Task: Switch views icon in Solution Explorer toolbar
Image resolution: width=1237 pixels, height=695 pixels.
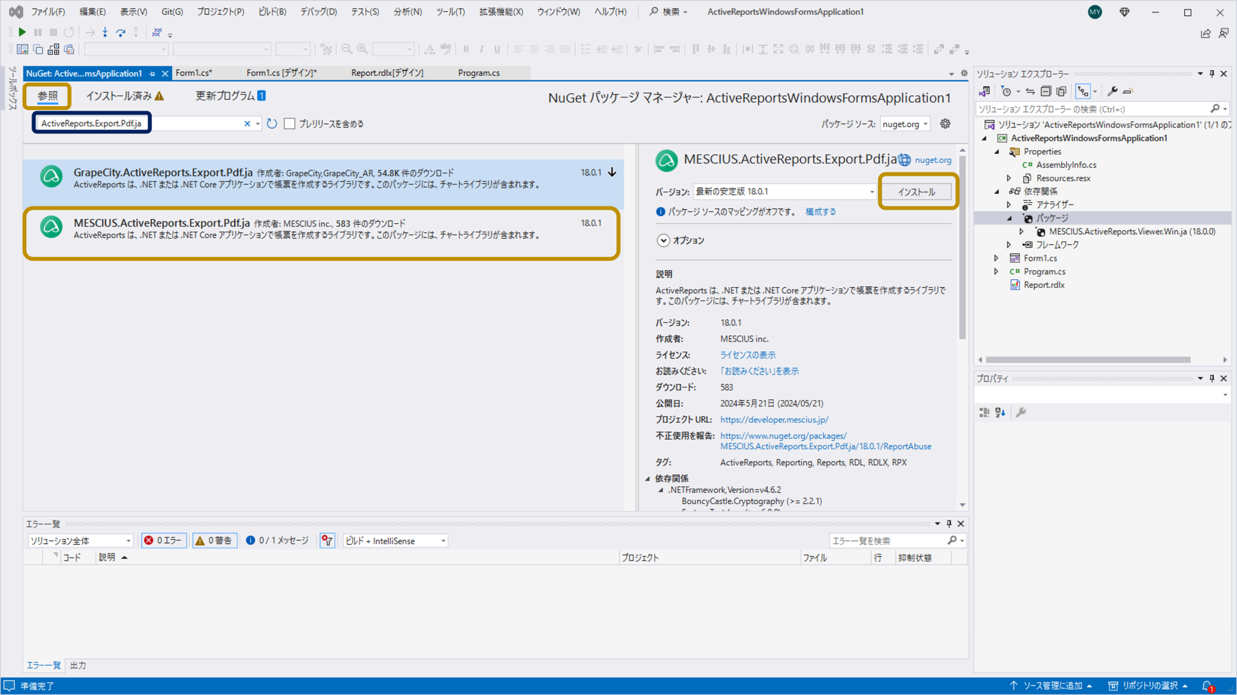Action: (984, 91)
